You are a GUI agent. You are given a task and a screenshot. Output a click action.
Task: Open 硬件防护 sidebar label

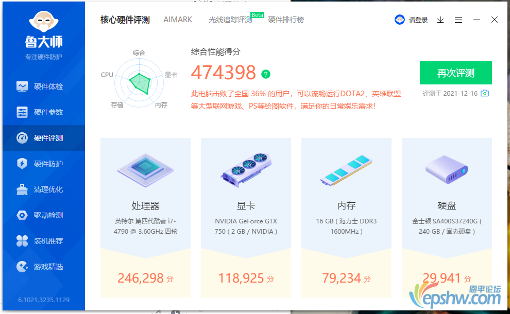point(48,164)
